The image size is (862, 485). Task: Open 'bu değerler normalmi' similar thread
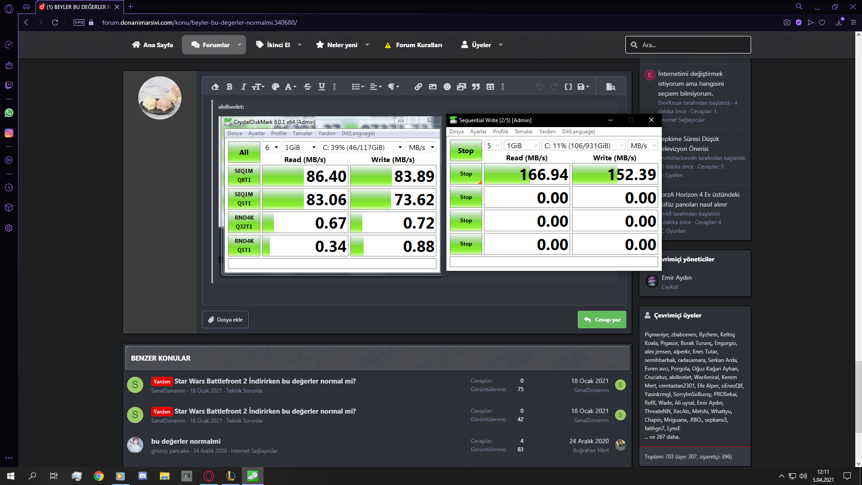(x=185, y=441)
